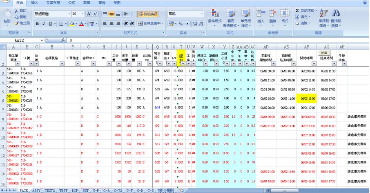Image resolution: width=370 pixels, height=193 pixels.
Task: Open the fill color dropdown arrow
Action: 76,24
